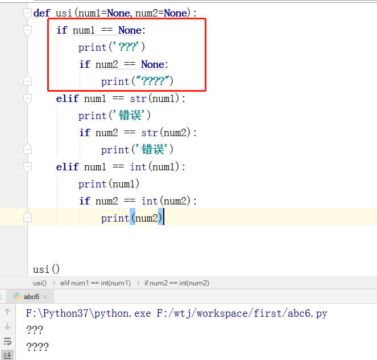Click the first print('错误') line
The image size is (377, 360).
coord(114,115)
